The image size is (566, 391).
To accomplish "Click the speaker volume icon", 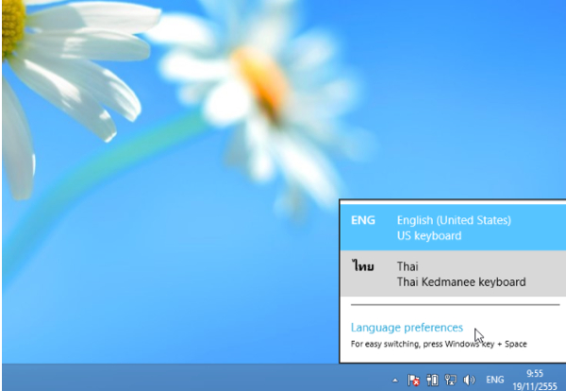I will pyautogui.click(x=469, y=380).
